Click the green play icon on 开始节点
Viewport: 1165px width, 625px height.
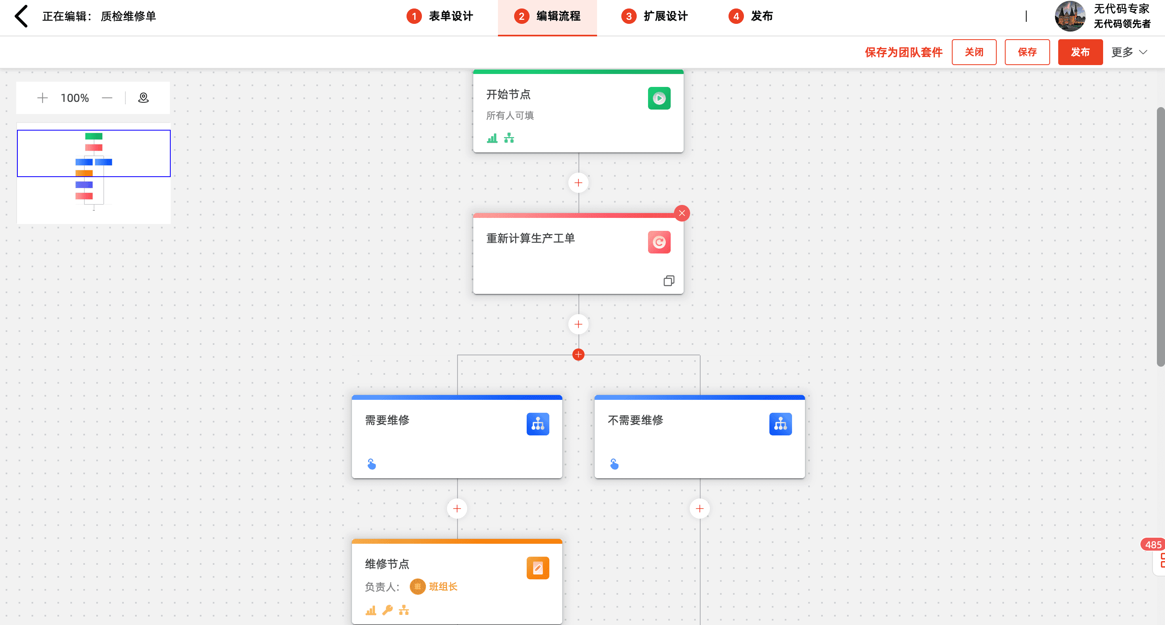(659, 98)
